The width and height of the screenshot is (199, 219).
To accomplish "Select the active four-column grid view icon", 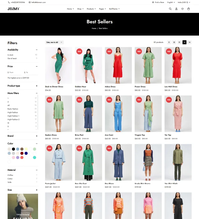I will point(184,42).
